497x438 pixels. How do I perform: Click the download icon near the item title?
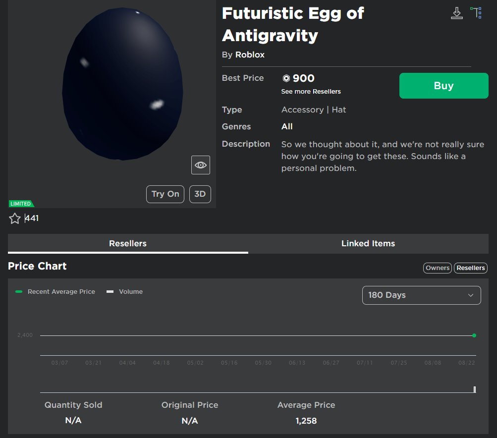(456, 12)
